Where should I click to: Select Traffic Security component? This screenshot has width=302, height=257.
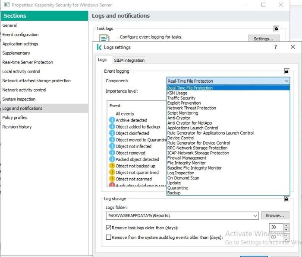pos(228,98)
